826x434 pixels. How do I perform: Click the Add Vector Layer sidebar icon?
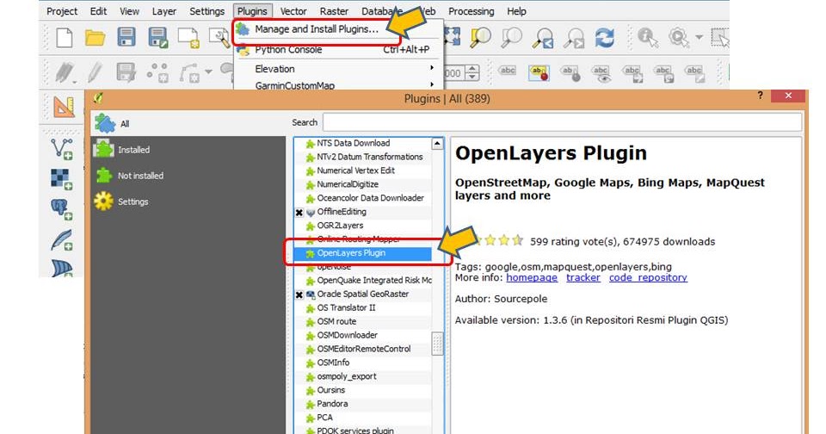click(x=62, y=149)
